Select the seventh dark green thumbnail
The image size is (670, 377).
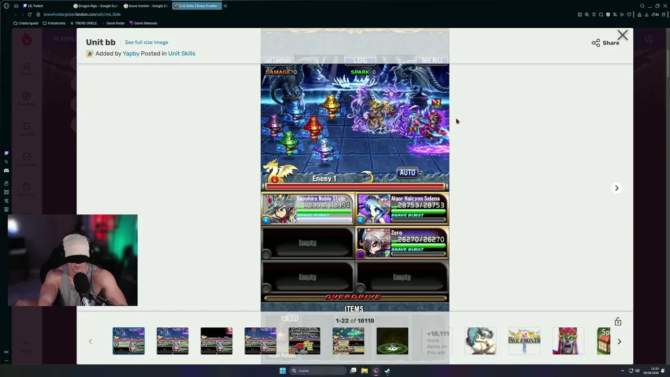tap(393, 341)
